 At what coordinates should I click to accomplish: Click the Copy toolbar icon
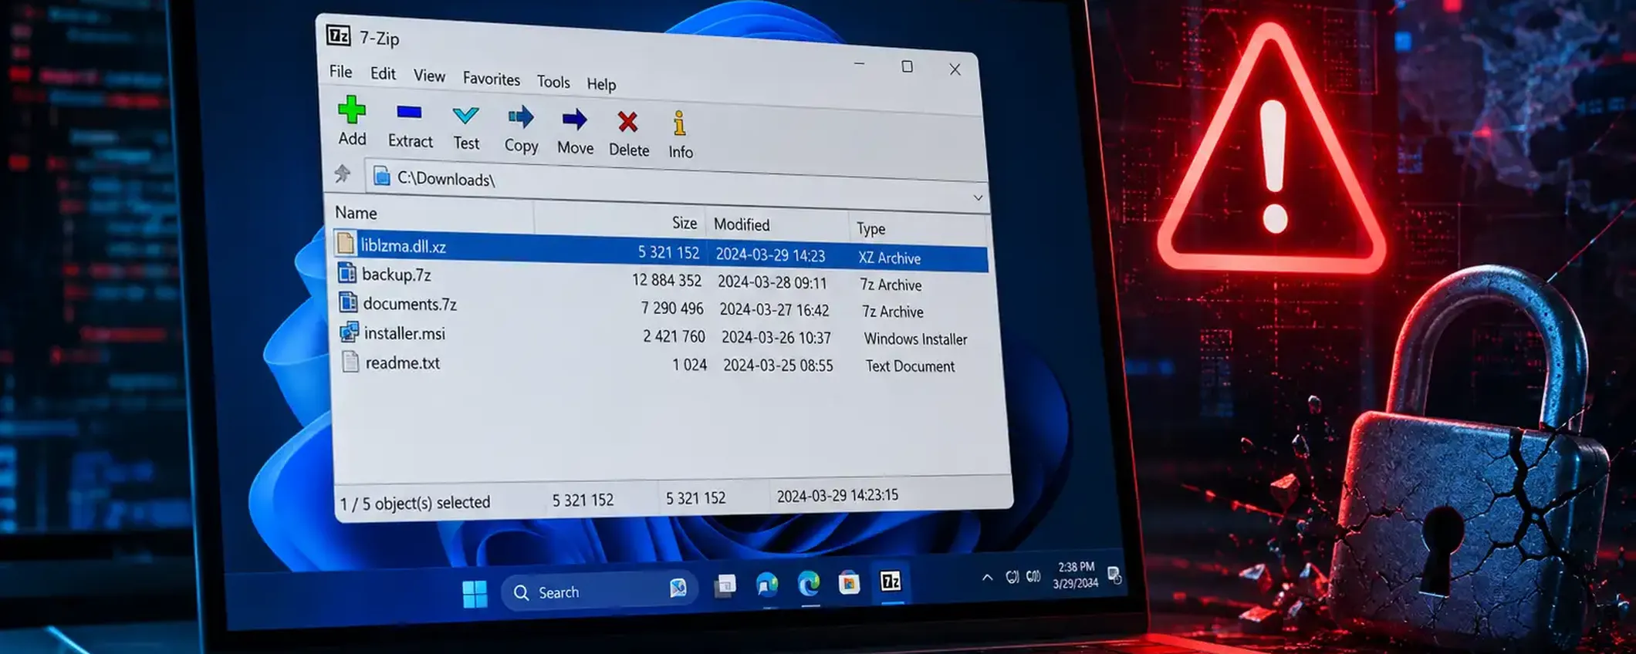521,117
